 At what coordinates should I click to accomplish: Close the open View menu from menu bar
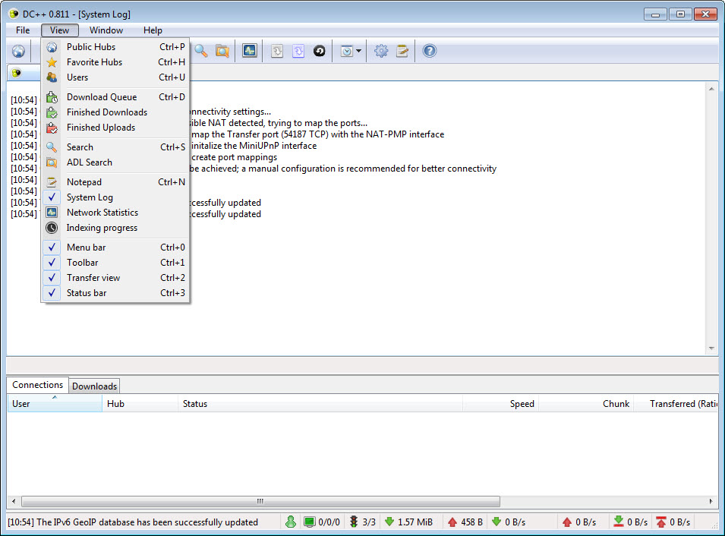tap(60, 30)
